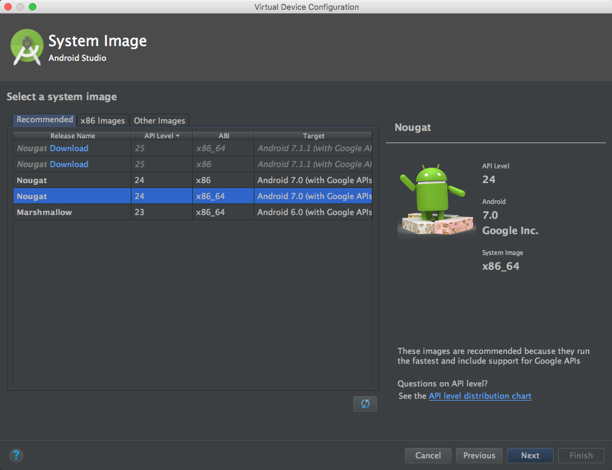
Task: Click the API level 23 cell
Action: 162,212
